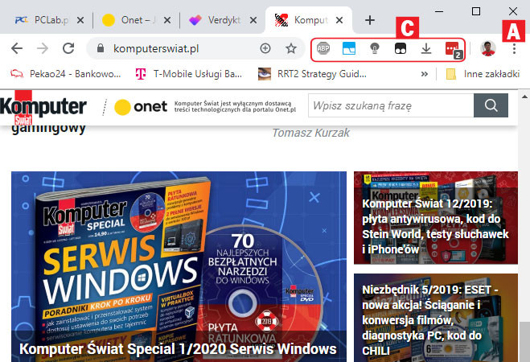Go back to the previous page

click(x=17, y=48)
